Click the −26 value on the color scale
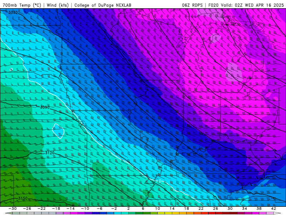This screenshot has height=215, width=286. (x=27, y=209)
